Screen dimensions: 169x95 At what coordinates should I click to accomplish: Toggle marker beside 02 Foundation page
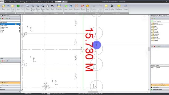coord(20,26)
